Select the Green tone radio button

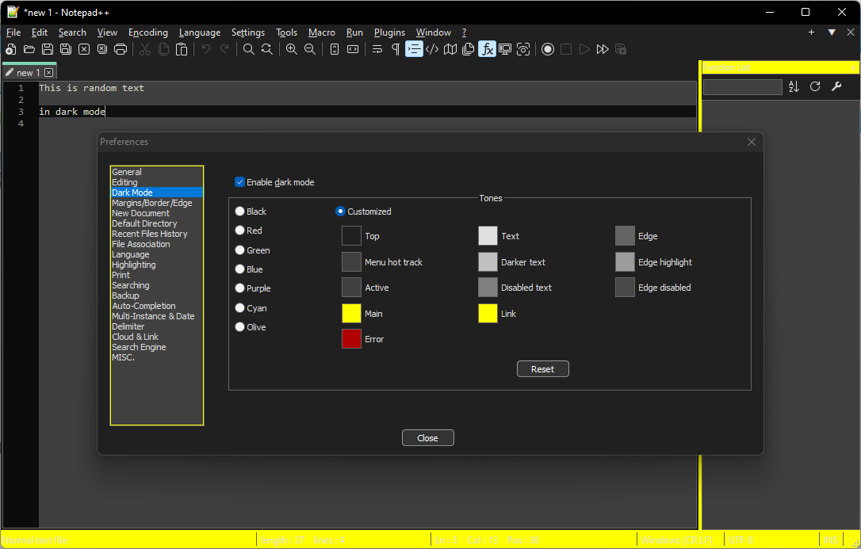pos(240,250)
